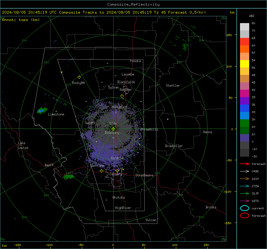The image size is (267, 249).
Task: Click the Composite_Reflectivity title
Action: pos(133,4)
